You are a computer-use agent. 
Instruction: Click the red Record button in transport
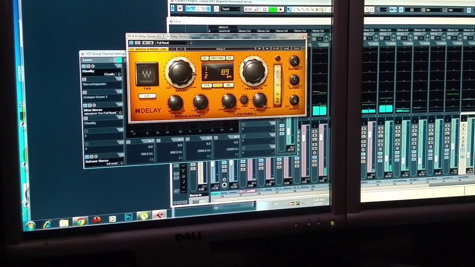pos(281,9)
